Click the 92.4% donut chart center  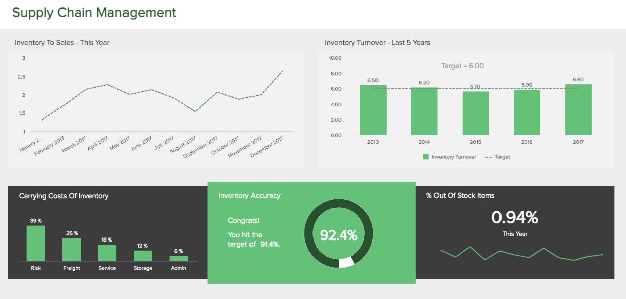(x=339, y=235)
